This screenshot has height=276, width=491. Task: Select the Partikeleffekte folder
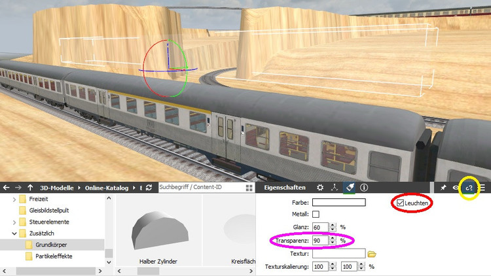coord(54,256)
